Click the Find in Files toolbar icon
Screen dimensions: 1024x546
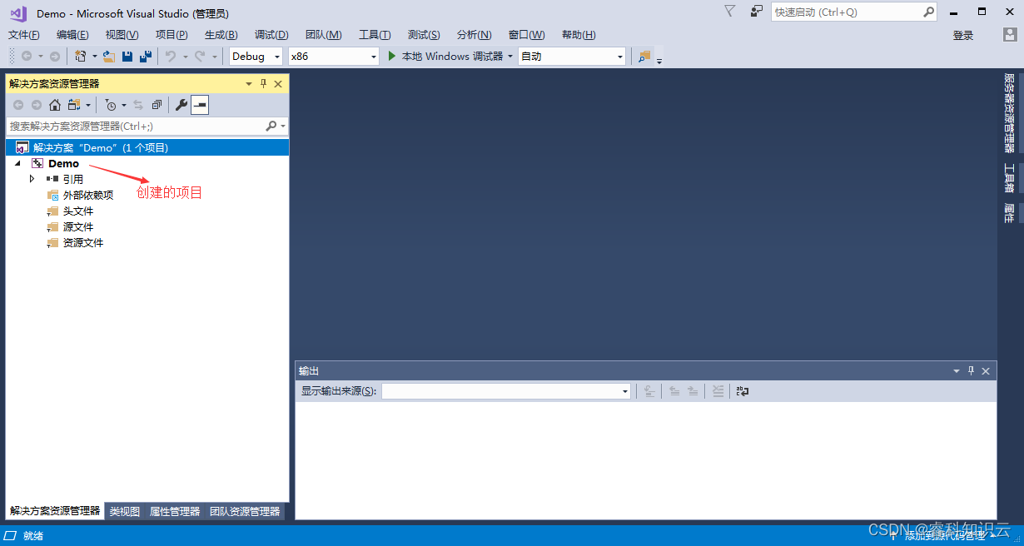click(644, 56)
